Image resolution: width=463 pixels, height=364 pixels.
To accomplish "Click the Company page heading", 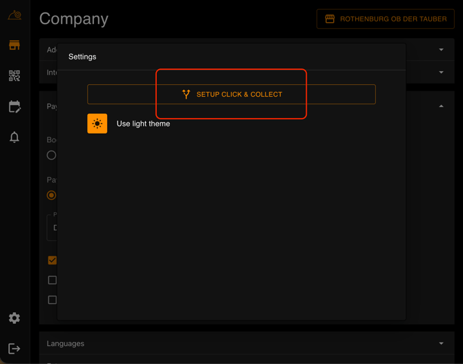I will click(74, 19).
